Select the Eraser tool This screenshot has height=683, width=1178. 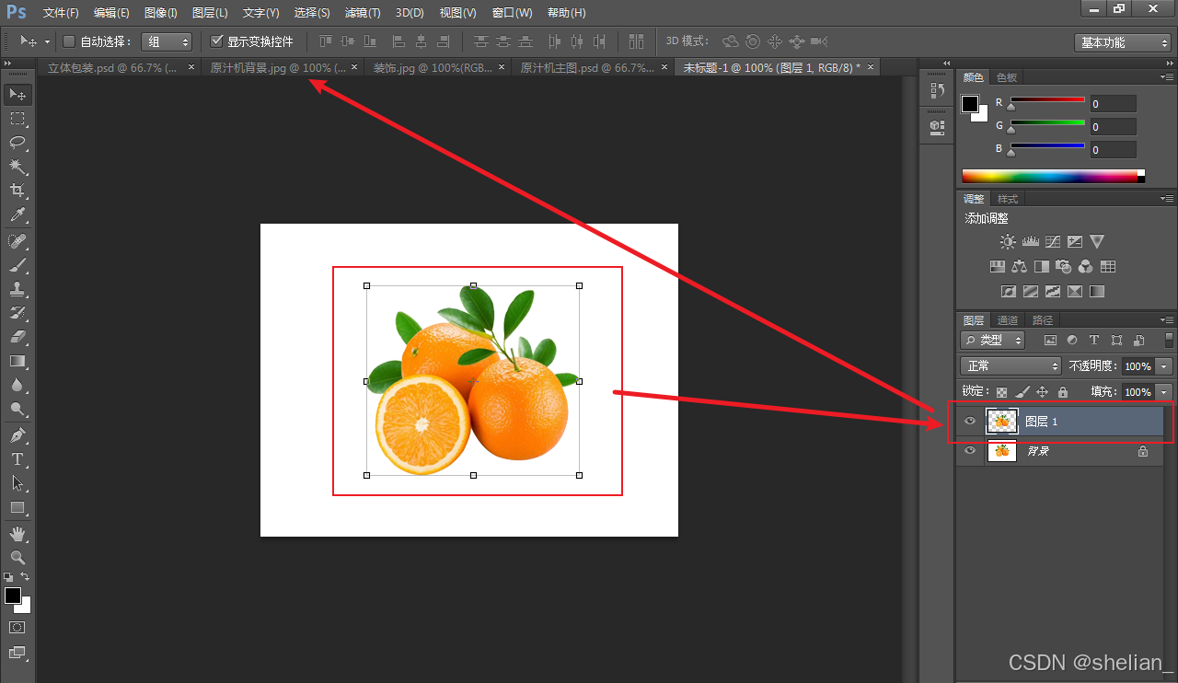[x=17, y=337]
